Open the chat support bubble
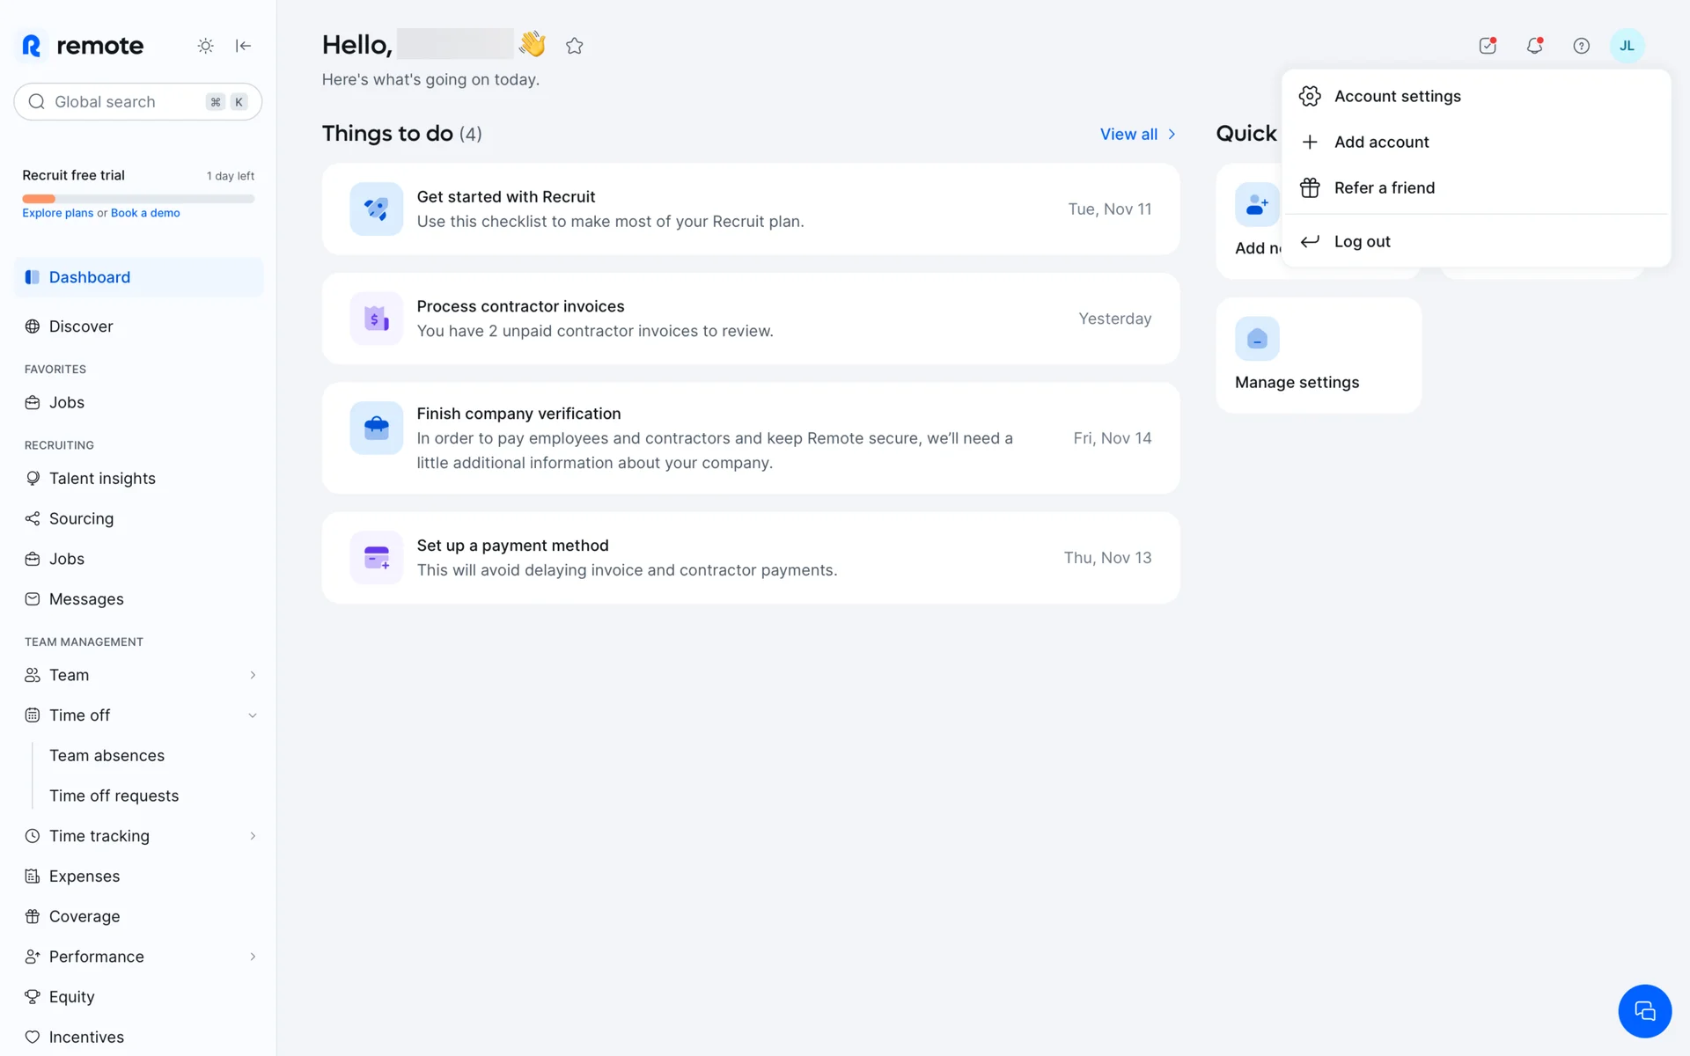Image resolution: width=1690 pixels, height=1056 pixels. pos(1644,1011)
